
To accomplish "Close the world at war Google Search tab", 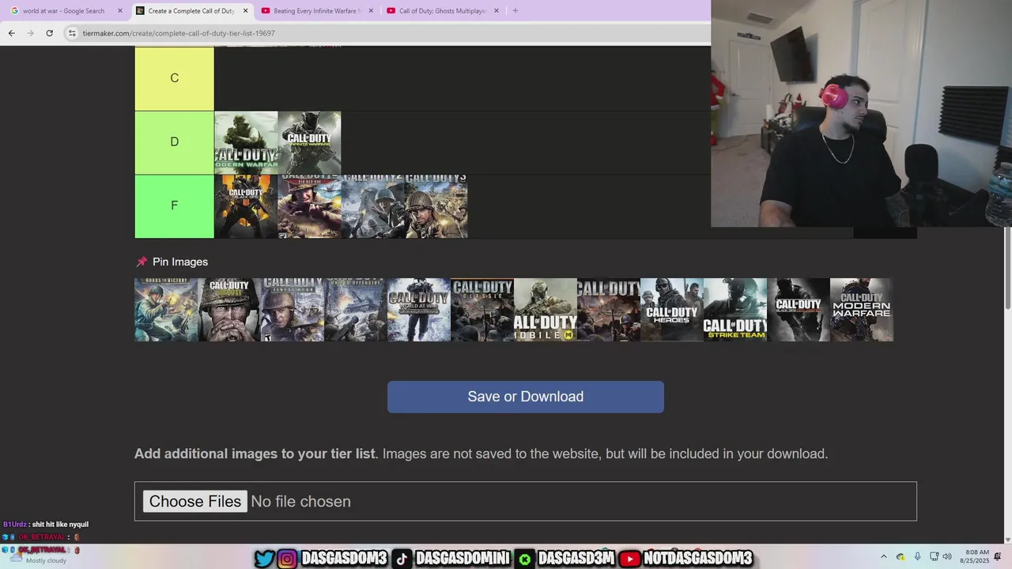I will [120, 11].
